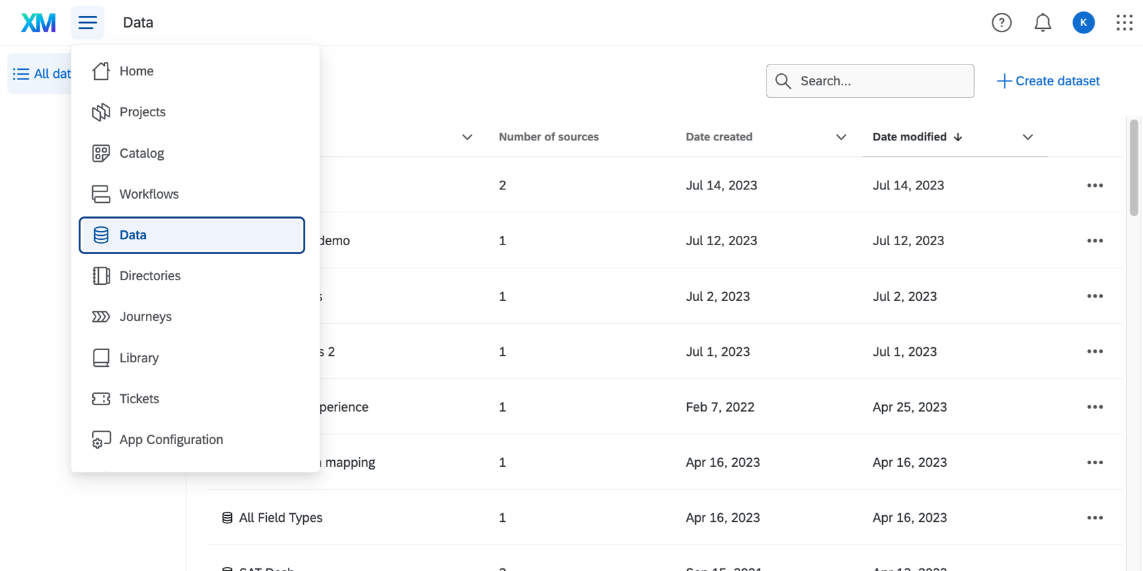Click the Create dataset button
Screen dimensions: 1143x571
pos(1048,81)
